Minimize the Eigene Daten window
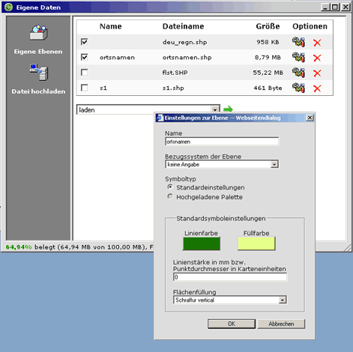The width and height of the screenshot is (353, 352). (325, 7)
